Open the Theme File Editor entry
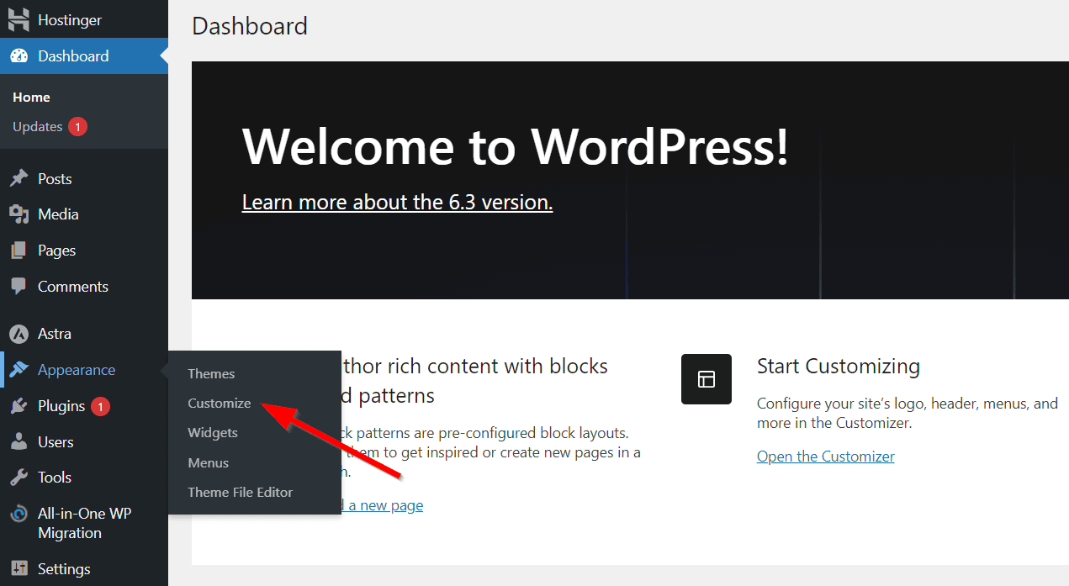Viewport: 1069px width, 586px height. 239,492
